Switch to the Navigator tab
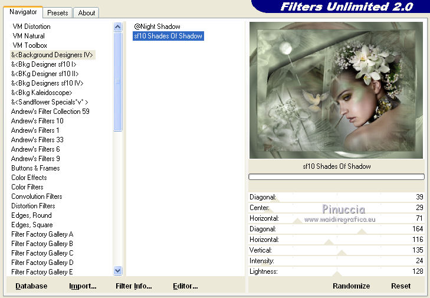430x298 pixels. pyautogui.click(x=23, y=12)
